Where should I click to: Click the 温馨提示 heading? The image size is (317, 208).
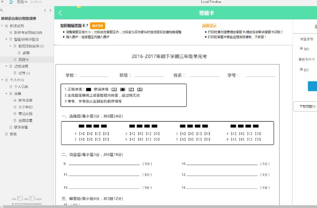click(x=209, y=26)
